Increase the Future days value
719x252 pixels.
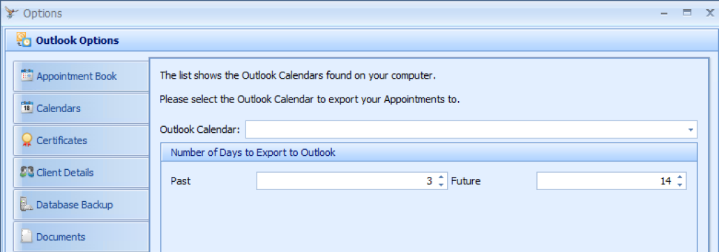coord(679,178)
